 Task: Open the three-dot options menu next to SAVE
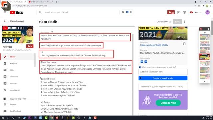pyautogui.click(x=185, y=22)
